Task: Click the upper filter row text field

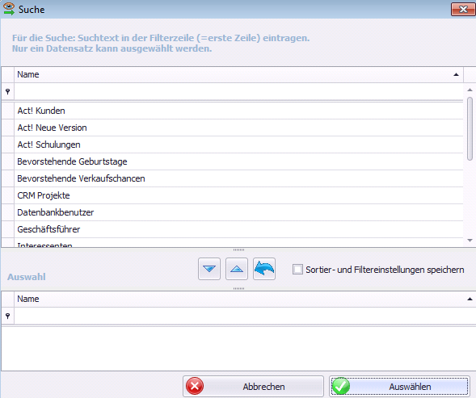Action: tap(238, 91)
